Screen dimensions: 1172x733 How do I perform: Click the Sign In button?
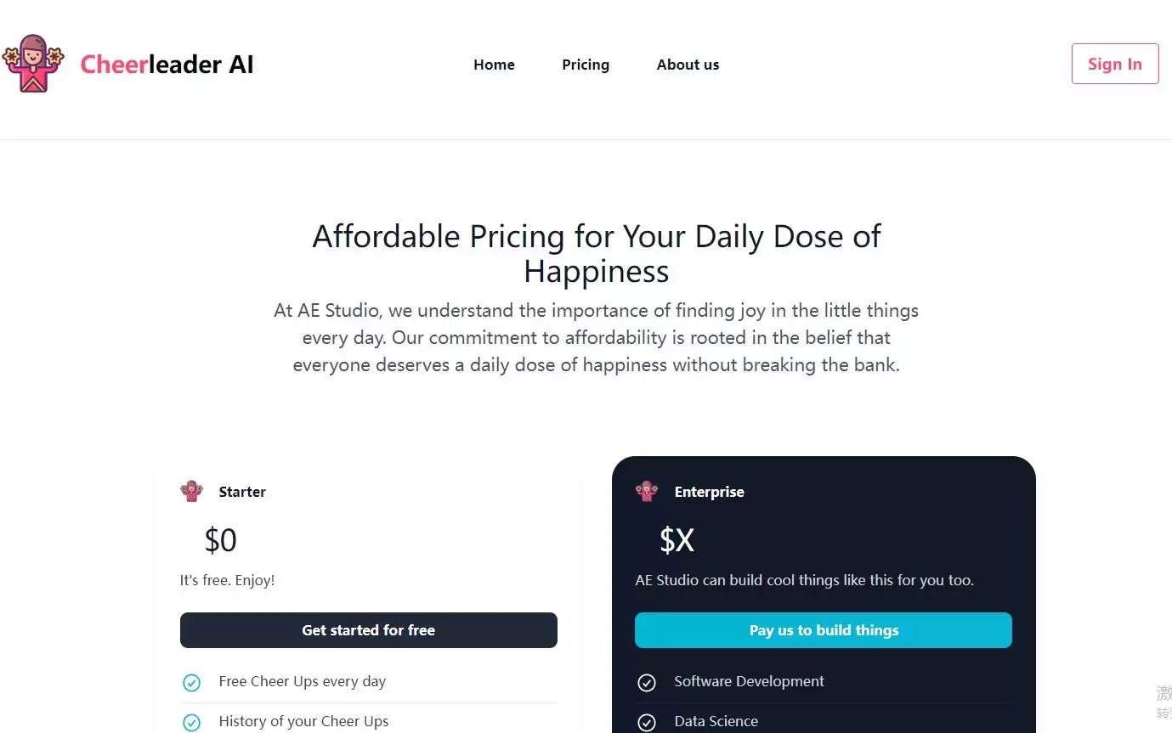coord(1115,64)
